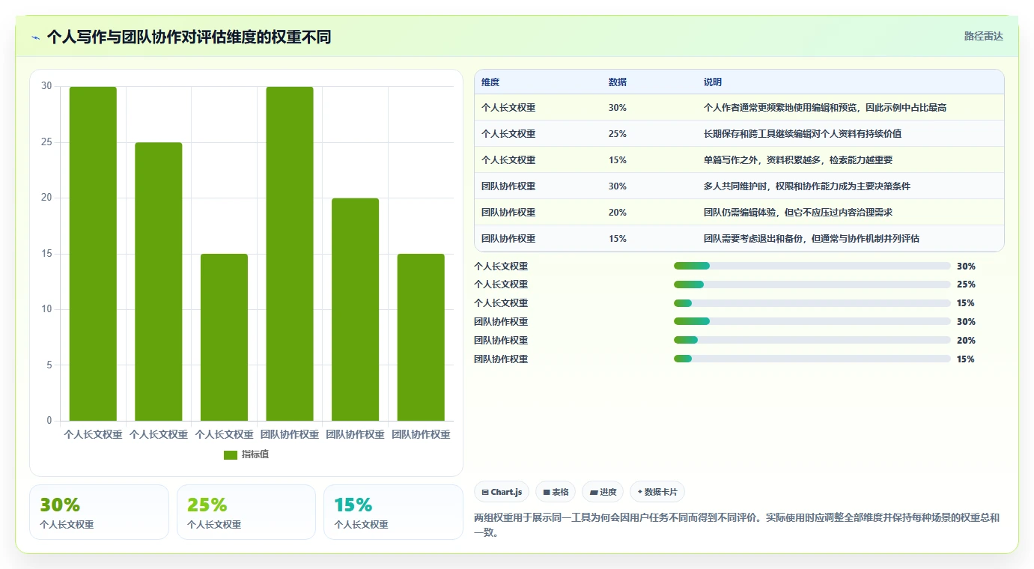
Task: Select the 进度 tag chip
Action: 603,492
